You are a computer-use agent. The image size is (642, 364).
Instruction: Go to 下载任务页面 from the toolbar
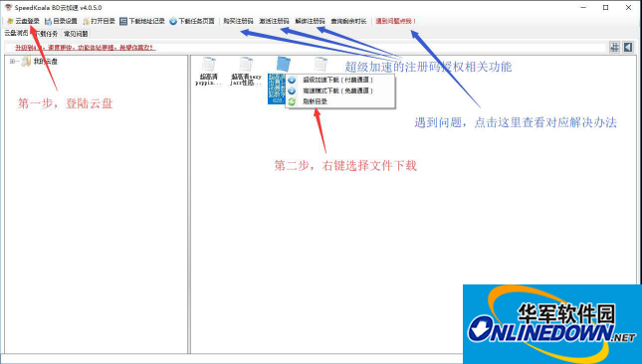tap(192, 21)
